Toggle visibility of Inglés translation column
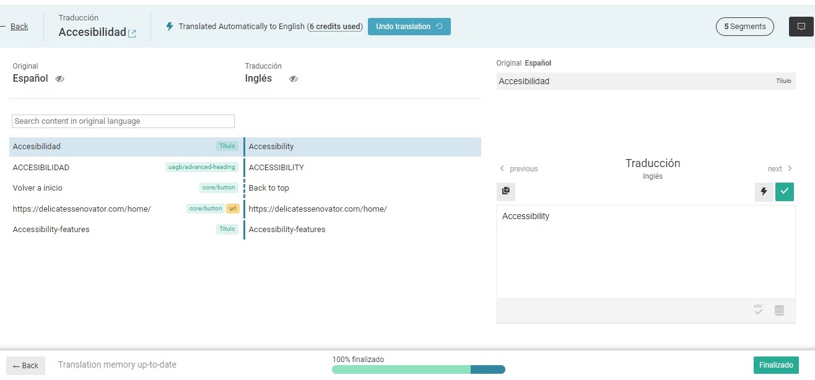This screenshot has height=380, width=815. (x=294, y=79)
